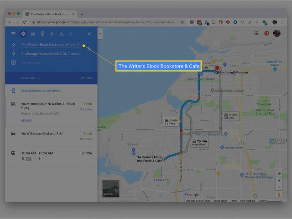Close the directions panel
The width and height of the screenshot is (292, 219).
(x=89, y=34)
